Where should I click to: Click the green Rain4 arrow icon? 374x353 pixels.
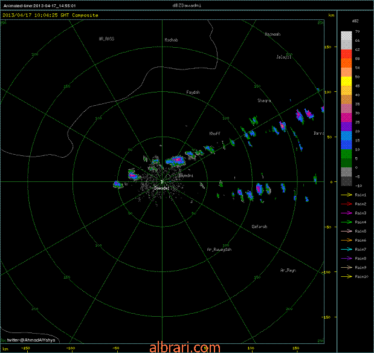click(x=347, y=222)
